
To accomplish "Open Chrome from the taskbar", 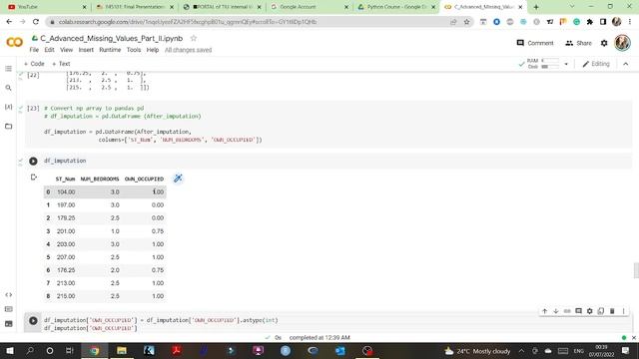I will pyautogui.click(x=94, y=351).
